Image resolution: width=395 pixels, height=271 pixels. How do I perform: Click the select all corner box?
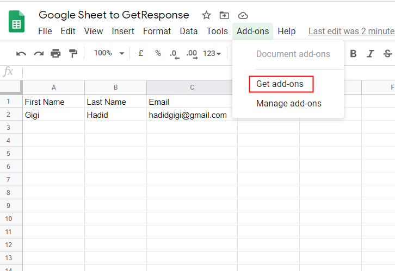[x=11, y=87]
